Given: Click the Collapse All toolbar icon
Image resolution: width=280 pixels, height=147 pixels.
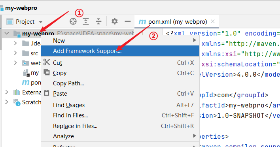Looking at the screenshot, I should 98,21.
